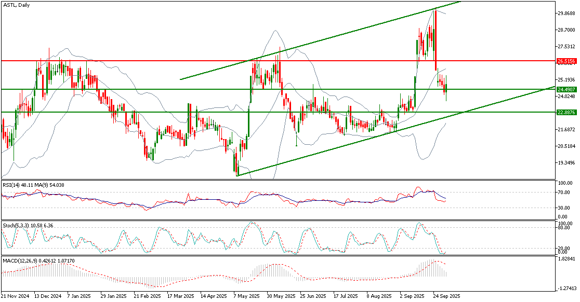Image resolution: width=580 pixels, height=302 pixels.
Task: Click the 80.00 level on Stochastic scale
Action: point(564,227)
